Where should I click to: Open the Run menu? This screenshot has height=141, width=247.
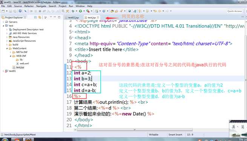71,6
